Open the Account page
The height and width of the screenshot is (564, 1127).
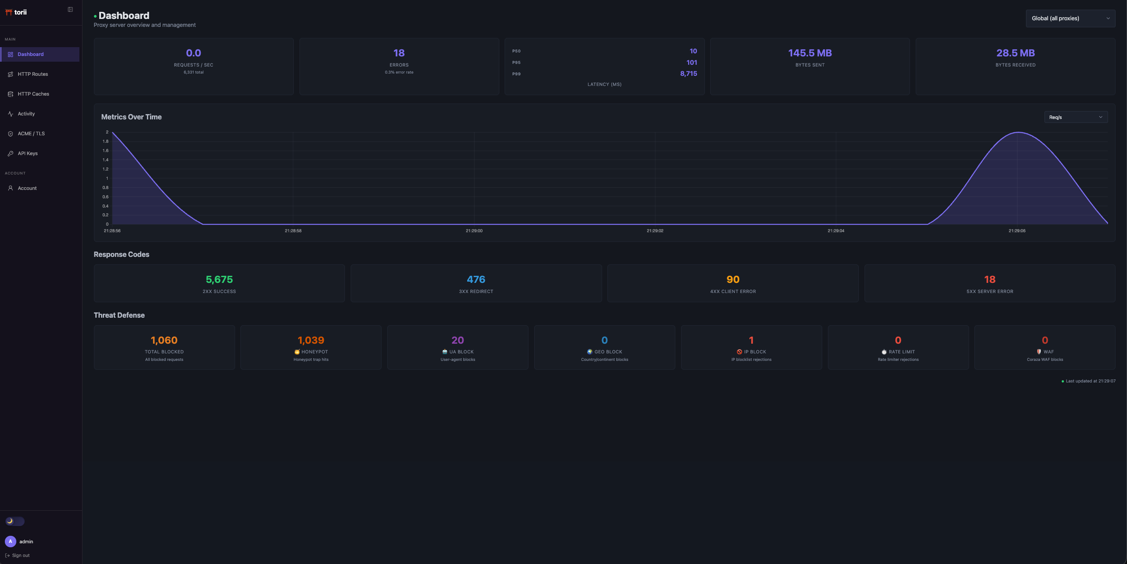point(40,188)
